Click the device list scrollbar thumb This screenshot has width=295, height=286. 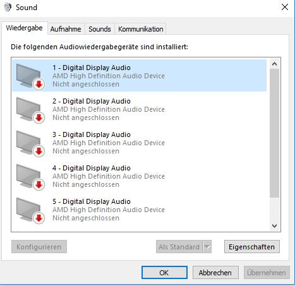click(274, 133)
